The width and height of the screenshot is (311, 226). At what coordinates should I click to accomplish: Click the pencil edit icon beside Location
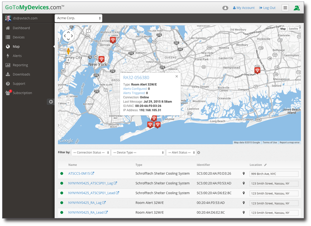pyautogui.click(x=265, y=165)
